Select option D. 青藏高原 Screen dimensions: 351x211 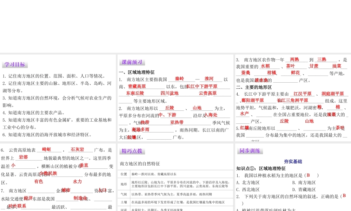[304, 190]
